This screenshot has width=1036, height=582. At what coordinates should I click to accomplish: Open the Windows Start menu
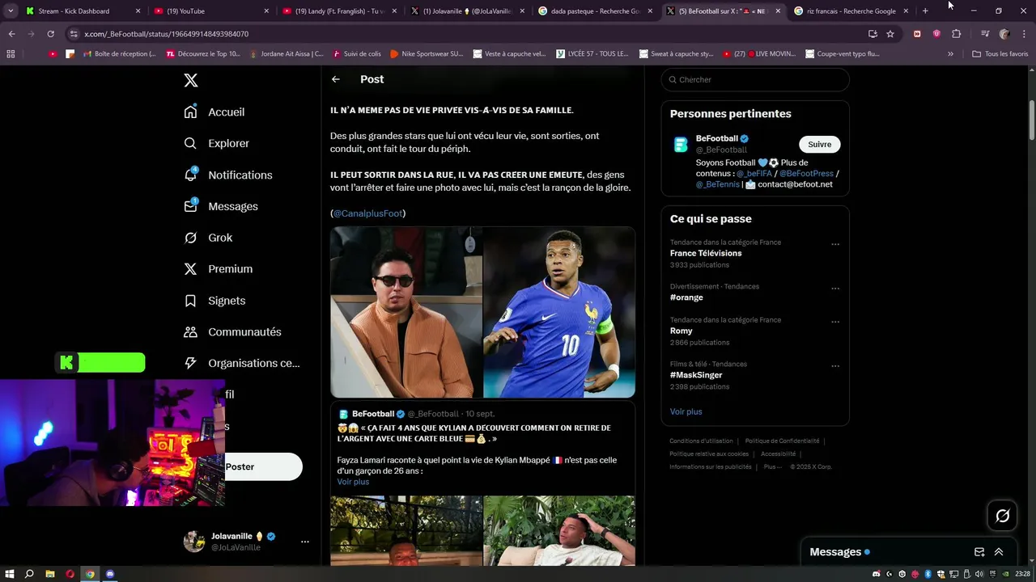pyautogui.click(x=9, y=574)
